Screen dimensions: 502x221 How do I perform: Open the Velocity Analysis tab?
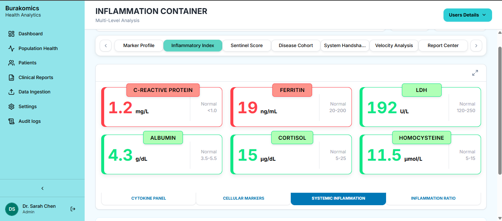394,46
